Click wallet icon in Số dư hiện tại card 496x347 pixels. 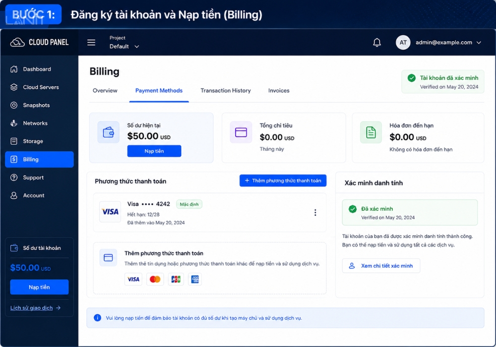click(108, 132)
